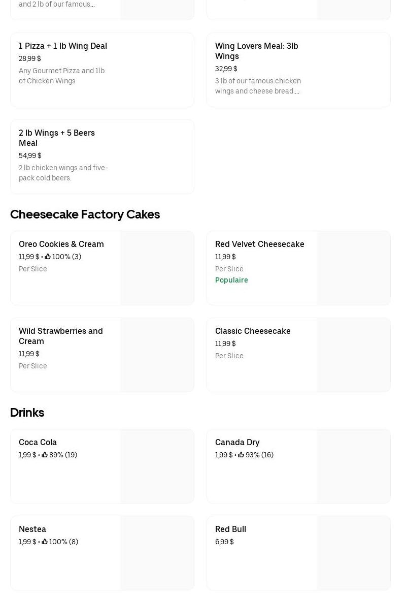Select the 2 lb Wings + 5 Beers Meal title
Screen dimensions: 408x594
tap(57, 138)
